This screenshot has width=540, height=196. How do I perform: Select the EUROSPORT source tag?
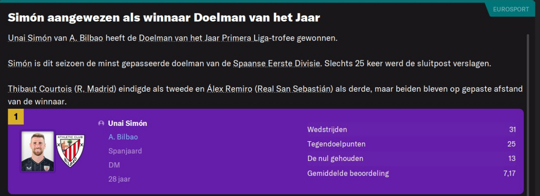coord(510,9)
